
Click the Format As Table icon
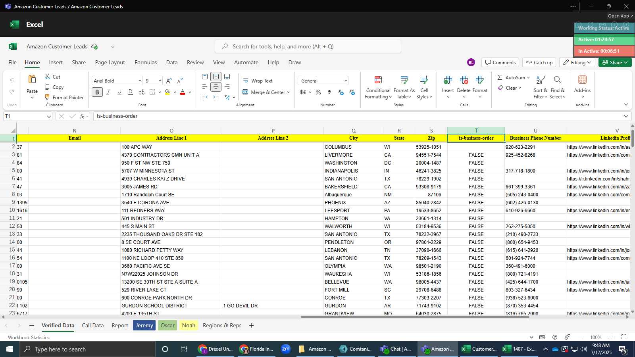[x=404, y=80]
